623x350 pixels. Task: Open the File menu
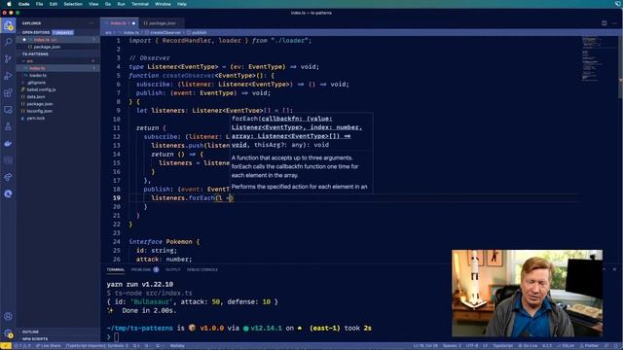point(39,4)
